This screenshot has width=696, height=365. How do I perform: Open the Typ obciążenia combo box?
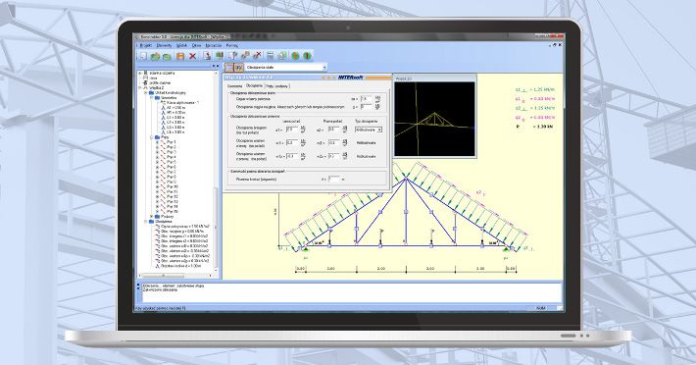coord(368,130)
